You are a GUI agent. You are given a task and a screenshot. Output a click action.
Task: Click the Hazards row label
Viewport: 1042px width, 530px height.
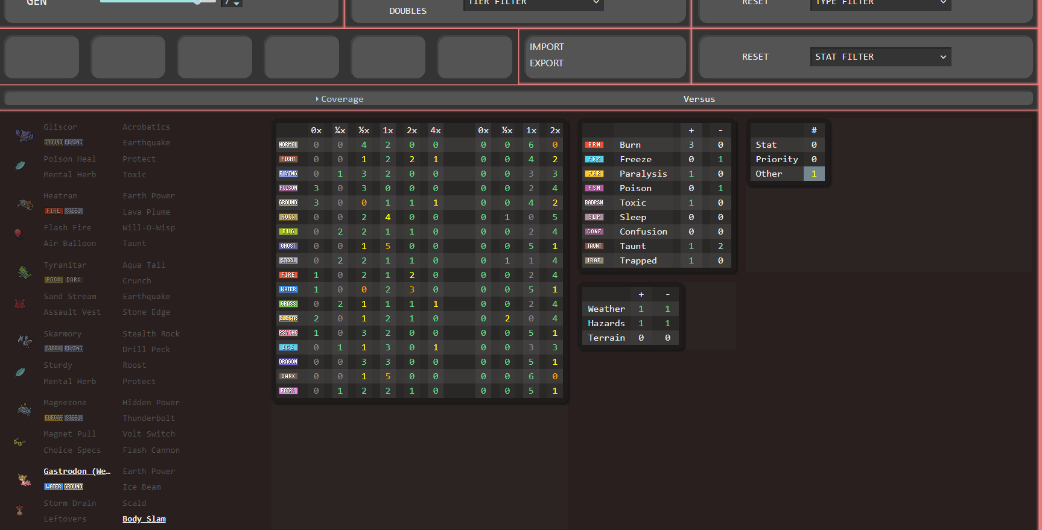(x=606, y=323)
